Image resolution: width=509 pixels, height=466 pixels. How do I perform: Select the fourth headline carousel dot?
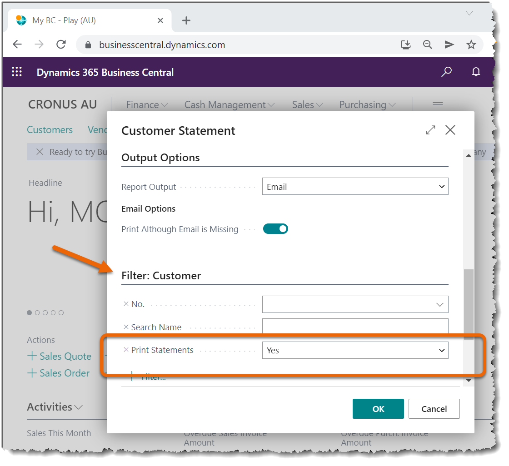53,312
